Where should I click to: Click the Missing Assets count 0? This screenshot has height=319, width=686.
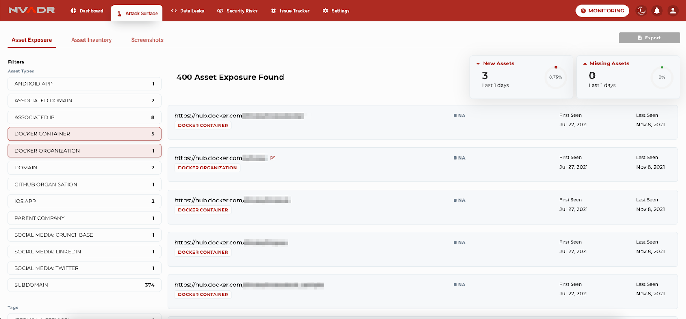click(x=592, y=75)
